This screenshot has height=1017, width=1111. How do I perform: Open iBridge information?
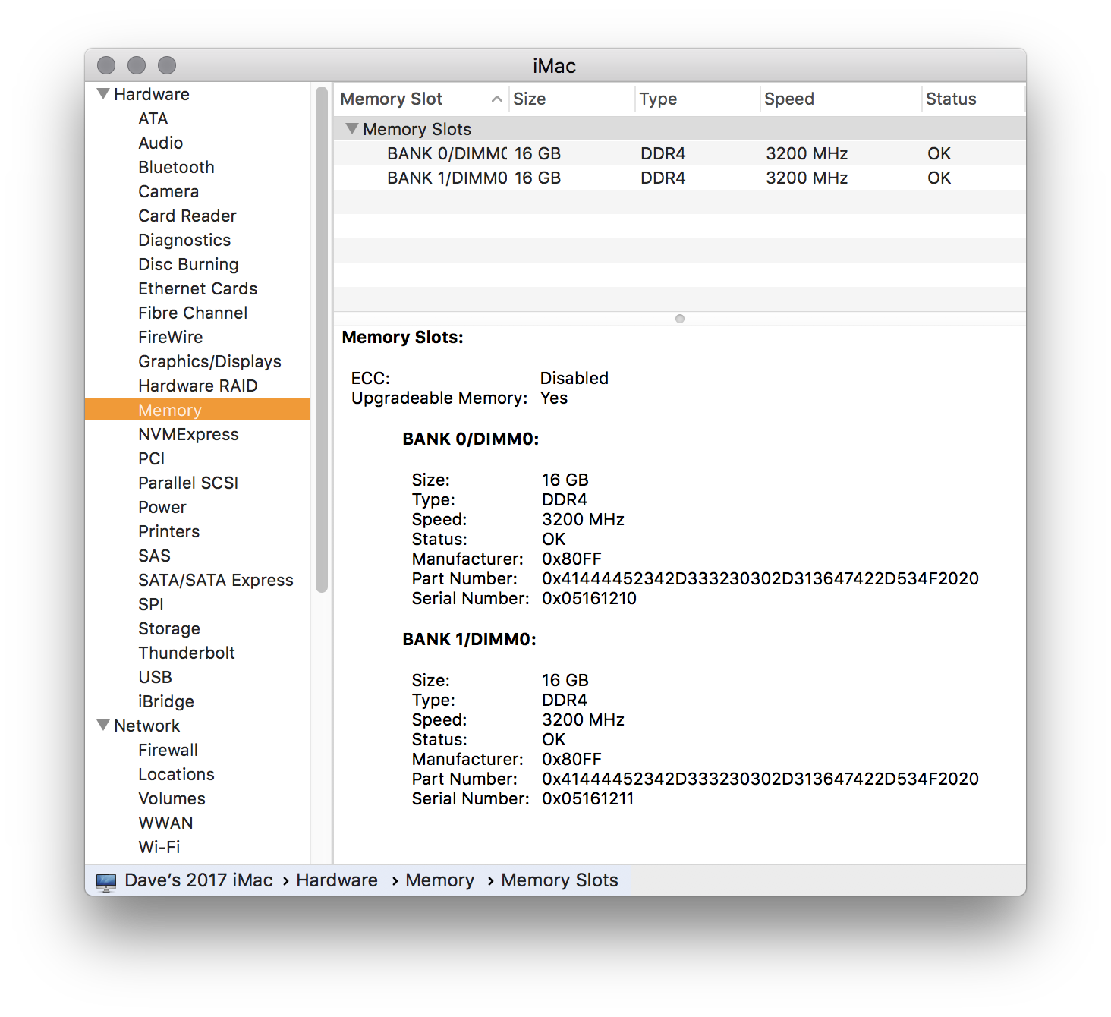(166, 701)
